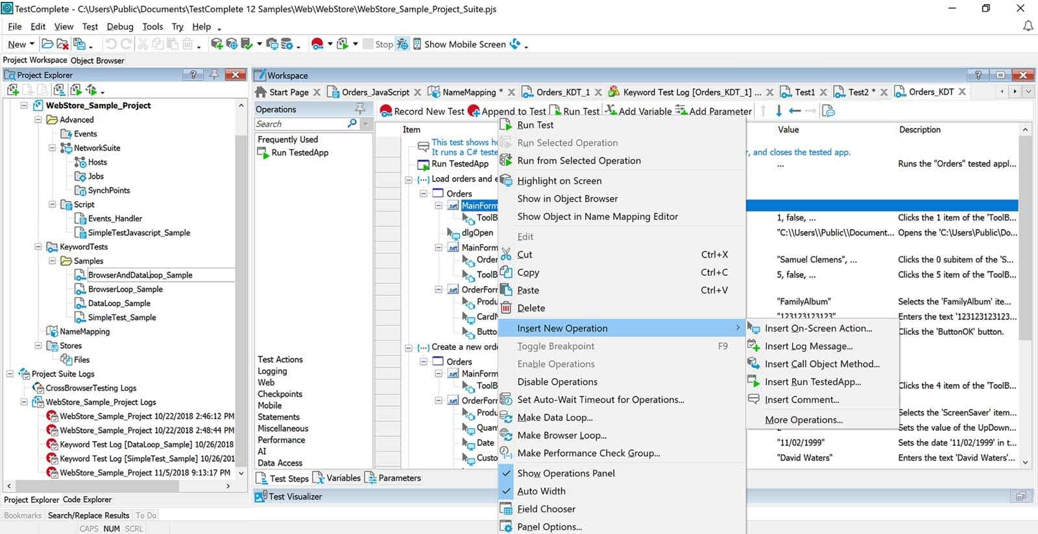
Task: Open the Debug menu
Action: coord(120,27)
